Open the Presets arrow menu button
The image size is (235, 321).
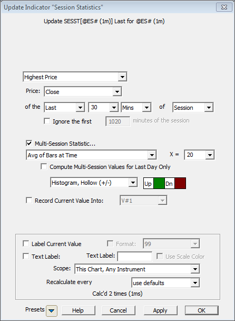(x=52, y=311)
